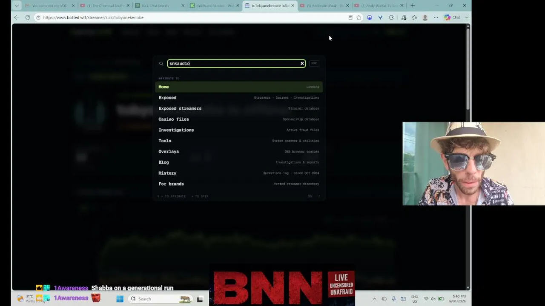
Task: Focus the snkaudio search input field
Action: [x=236, y=64]
